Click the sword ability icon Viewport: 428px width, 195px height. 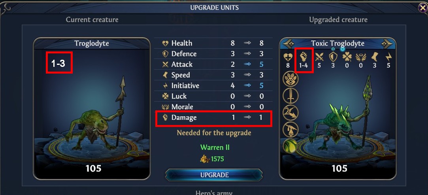click(x=291, y=96)
